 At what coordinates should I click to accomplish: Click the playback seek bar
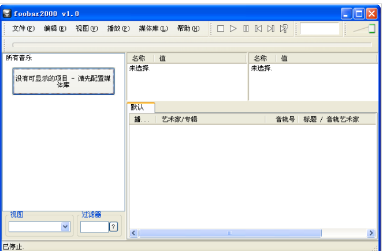[192, 45]
